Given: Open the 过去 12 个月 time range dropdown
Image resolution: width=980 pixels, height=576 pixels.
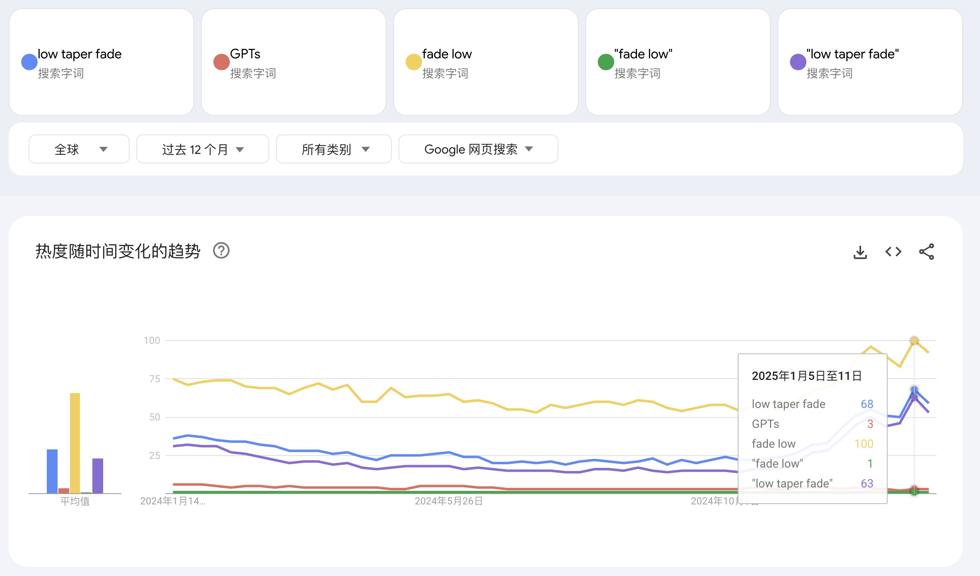Looking at the screenshot, I should (203, 149).
